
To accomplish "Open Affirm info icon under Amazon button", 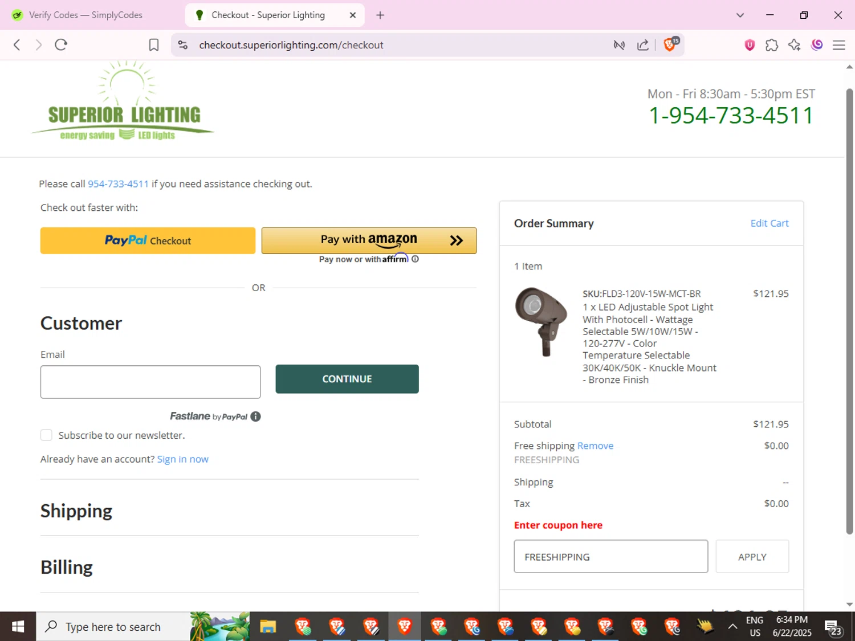I will click(415, 259).
